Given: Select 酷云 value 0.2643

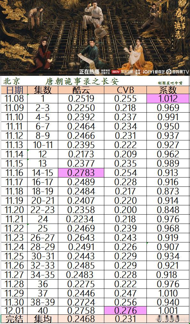Looking at the screenshot, I should coord(81,238).
